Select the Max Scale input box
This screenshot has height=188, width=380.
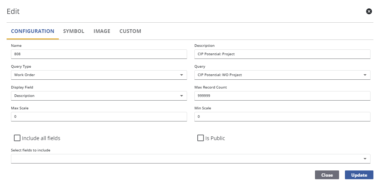point(99,116)
